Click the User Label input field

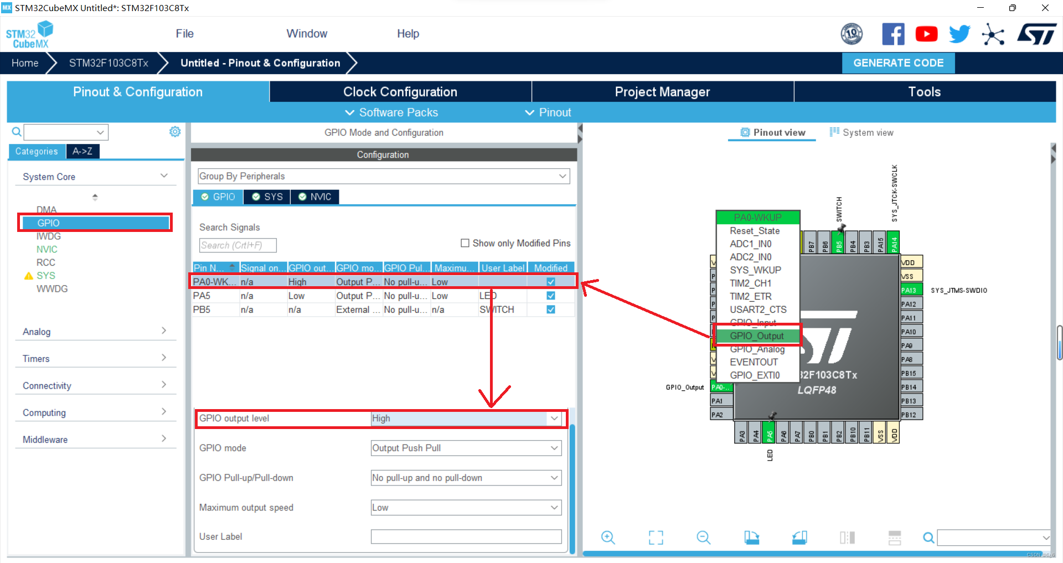pyautogui.click(x=466, y=536)
